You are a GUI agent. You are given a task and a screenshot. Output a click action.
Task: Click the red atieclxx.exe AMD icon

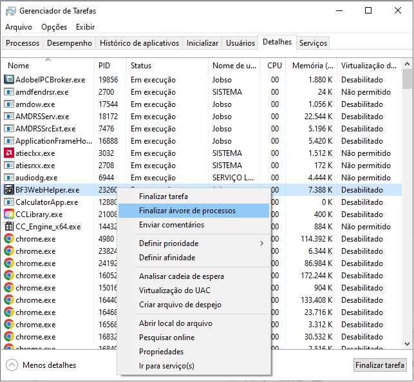[9, 153]
